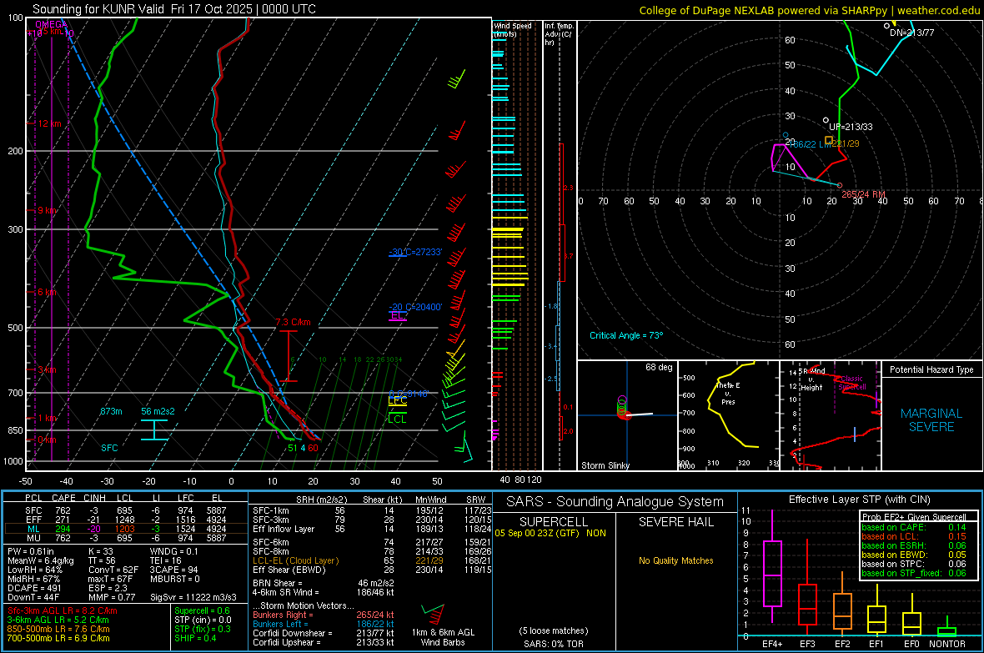Screen dimensions: 984x653
Task: Select the EFF parcel row label
Action: coord(33,520)
